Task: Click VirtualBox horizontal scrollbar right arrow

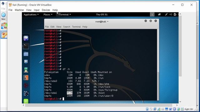Action: pos(177,105)
